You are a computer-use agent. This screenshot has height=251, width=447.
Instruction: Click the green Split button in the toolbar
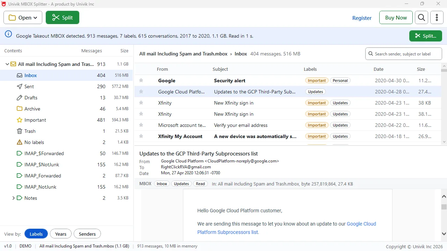[x=63, y=17]
